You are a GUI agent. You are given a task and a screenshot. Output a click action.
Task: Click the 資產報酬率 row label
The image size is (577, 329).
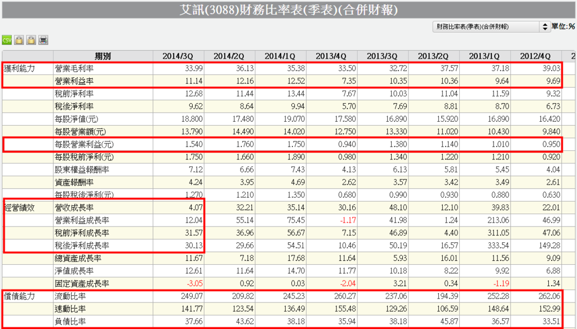(74, 182)
